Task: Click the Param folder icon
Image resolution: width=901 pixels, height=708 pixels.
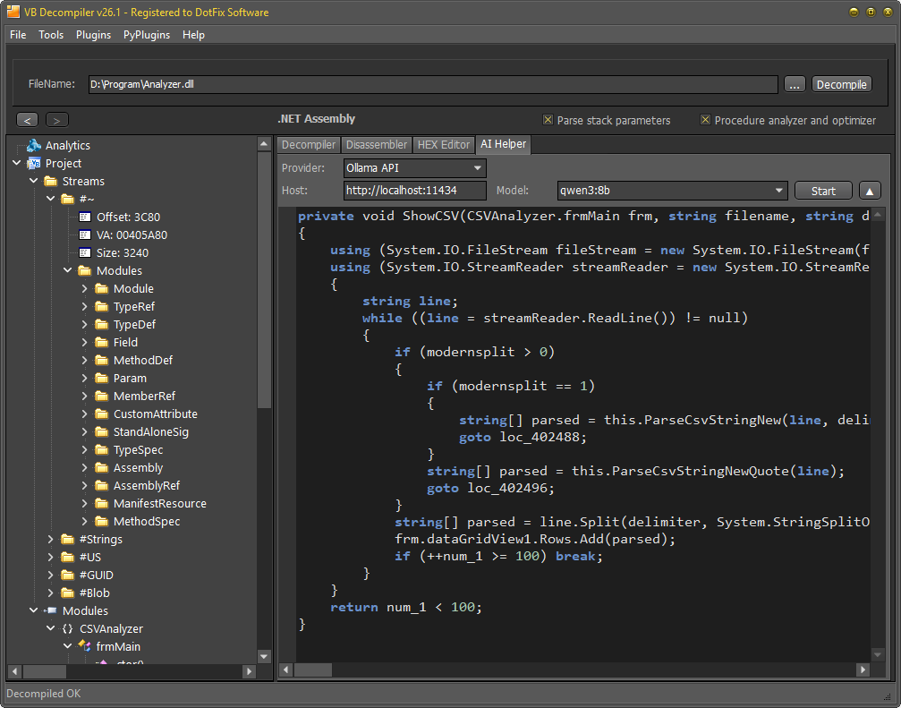Action: (x=102, y=378)
